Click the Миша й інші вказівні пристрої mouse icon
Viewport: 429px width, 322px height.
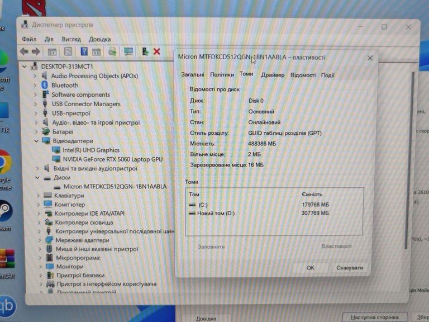point(49,249)
